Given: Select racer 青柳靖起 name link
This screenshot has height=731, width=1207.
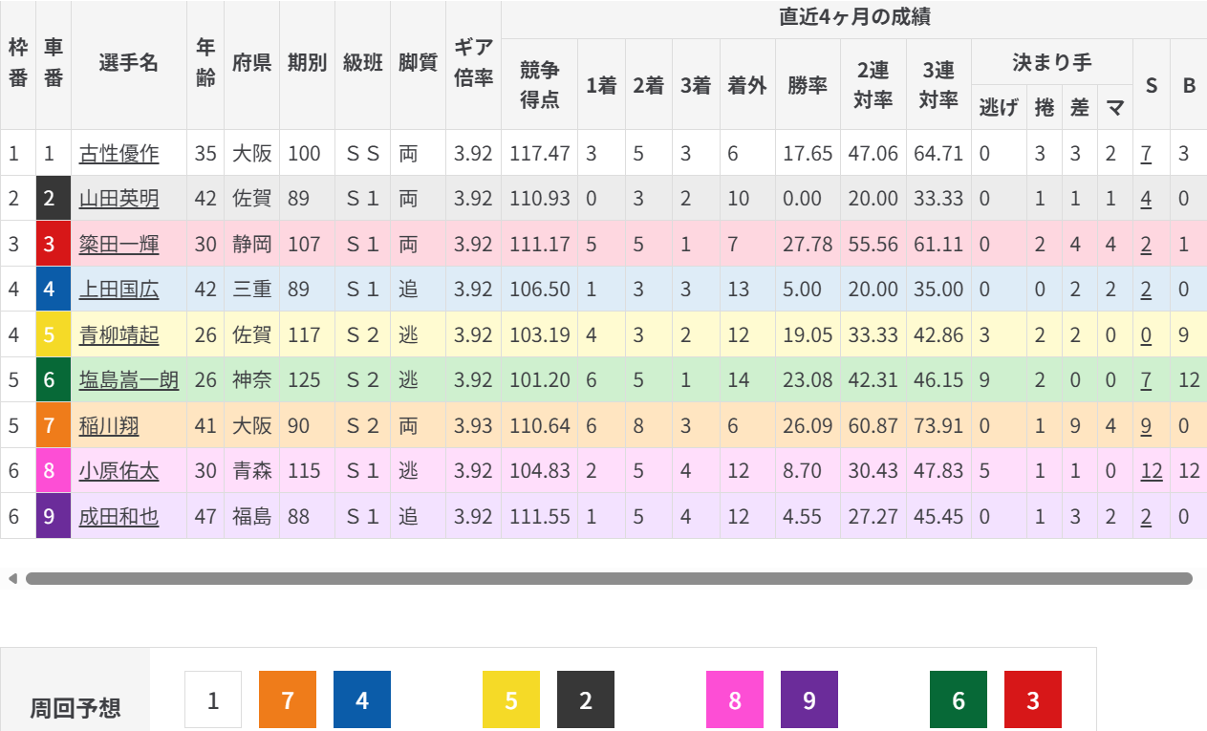Looking at the screenshot, I should (119, 335).
